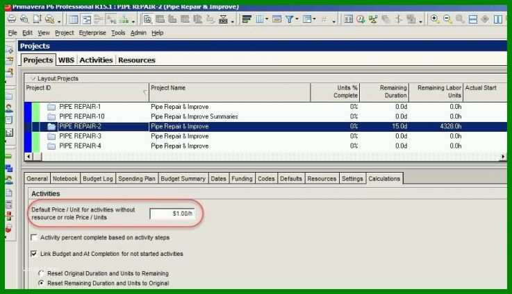
Task: Open the Tools menu
Action: [118, 33]
